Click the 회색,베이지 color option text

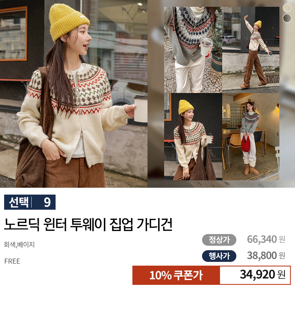(19, 244)
